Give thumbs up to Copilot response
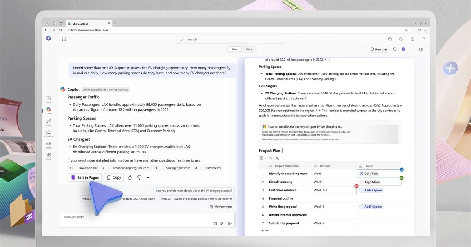The width and height of the screenshot is (471, 247). pos(130,177)
